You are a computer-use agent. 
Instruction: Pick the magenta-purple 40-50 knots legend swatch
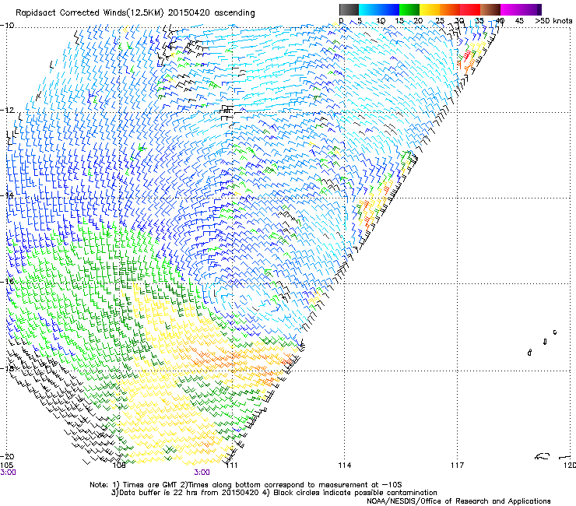coord(521,9)
